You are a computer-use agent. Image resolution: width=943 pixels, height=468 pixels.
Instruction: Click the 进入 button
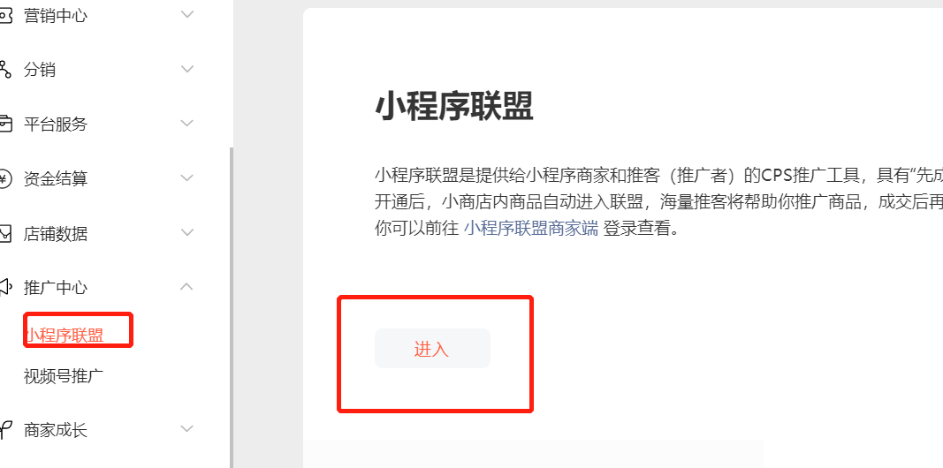[432, 349]
